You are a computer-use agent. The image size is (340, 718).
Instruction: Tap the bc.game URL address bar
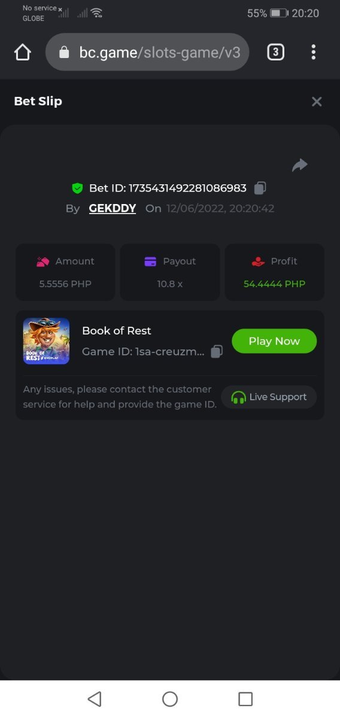(147, 52)
